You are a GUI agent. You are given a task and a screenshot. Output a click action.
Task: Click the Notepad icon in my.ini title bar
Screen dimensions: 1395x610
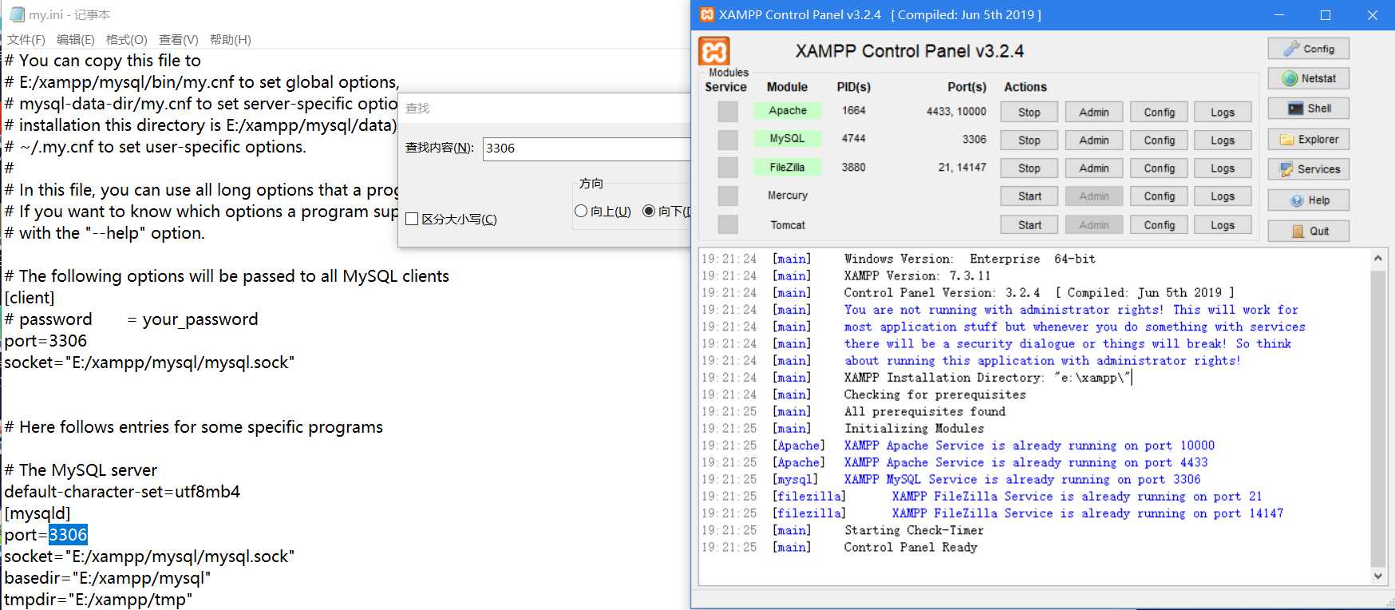pos(17,14)
